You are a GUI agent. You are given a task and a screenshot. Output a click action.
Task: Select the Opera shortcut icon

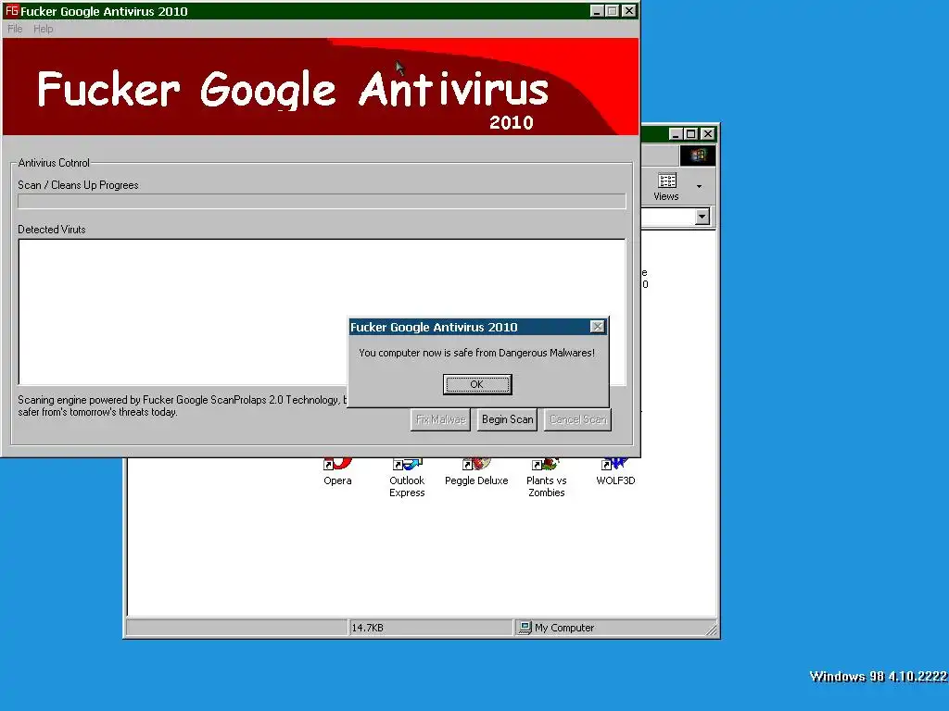pyautogui.click(x=337, y=472)
